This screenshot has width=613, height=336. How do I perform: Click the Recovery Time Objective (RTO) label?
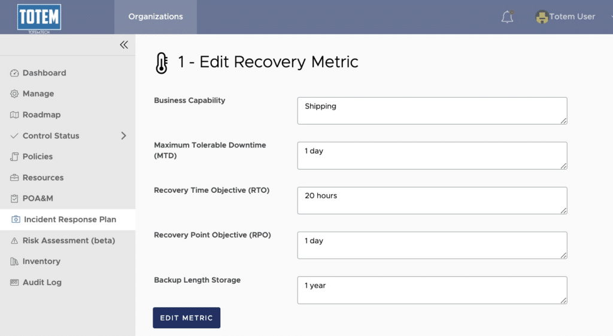(211, 190)
